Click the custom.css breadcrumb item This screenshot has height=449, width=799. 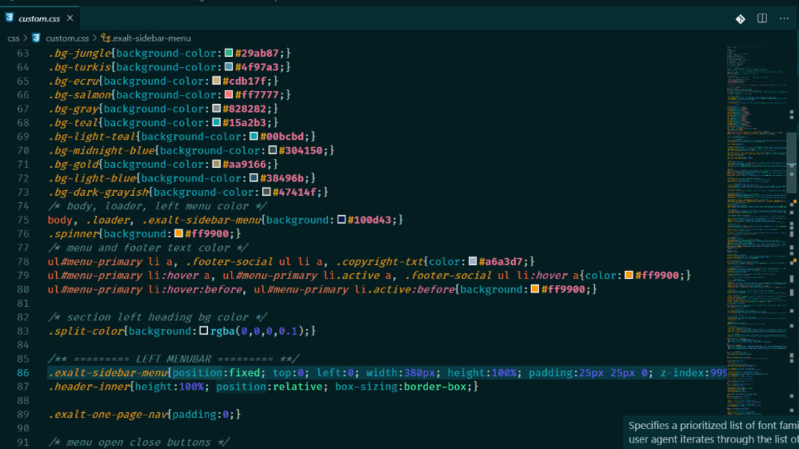pyautogui.click(x=67, y=38)
